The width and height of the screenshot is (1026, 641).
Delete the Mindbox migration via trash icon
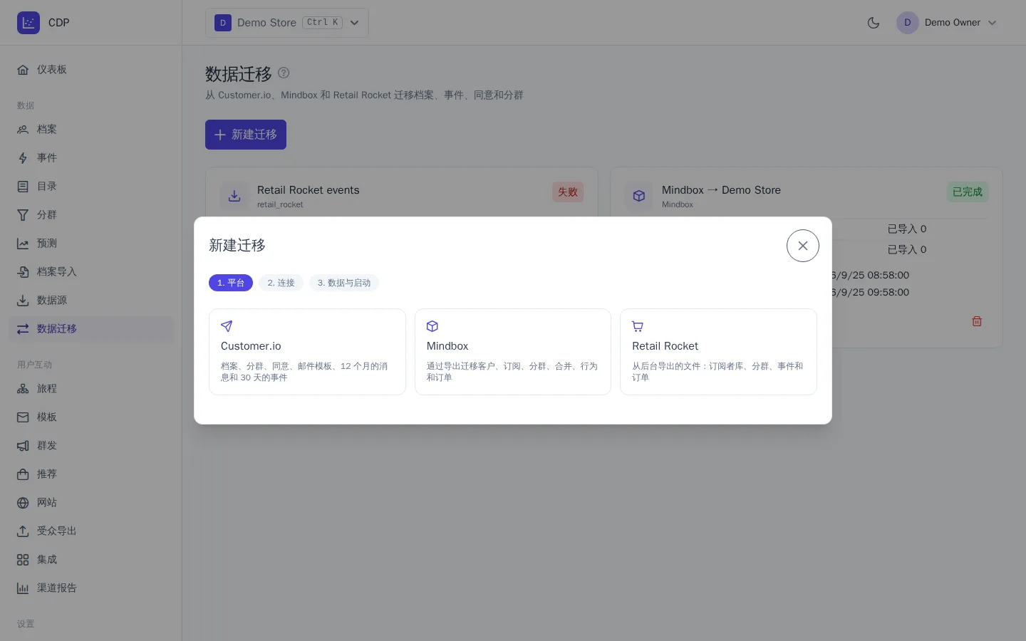click(x=977, y=321)
